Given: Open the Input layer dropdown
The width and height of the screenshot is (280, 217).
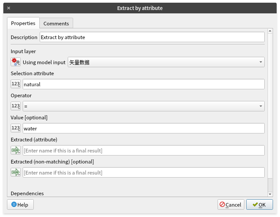Looking at the screenshot, I should (166, 62).
